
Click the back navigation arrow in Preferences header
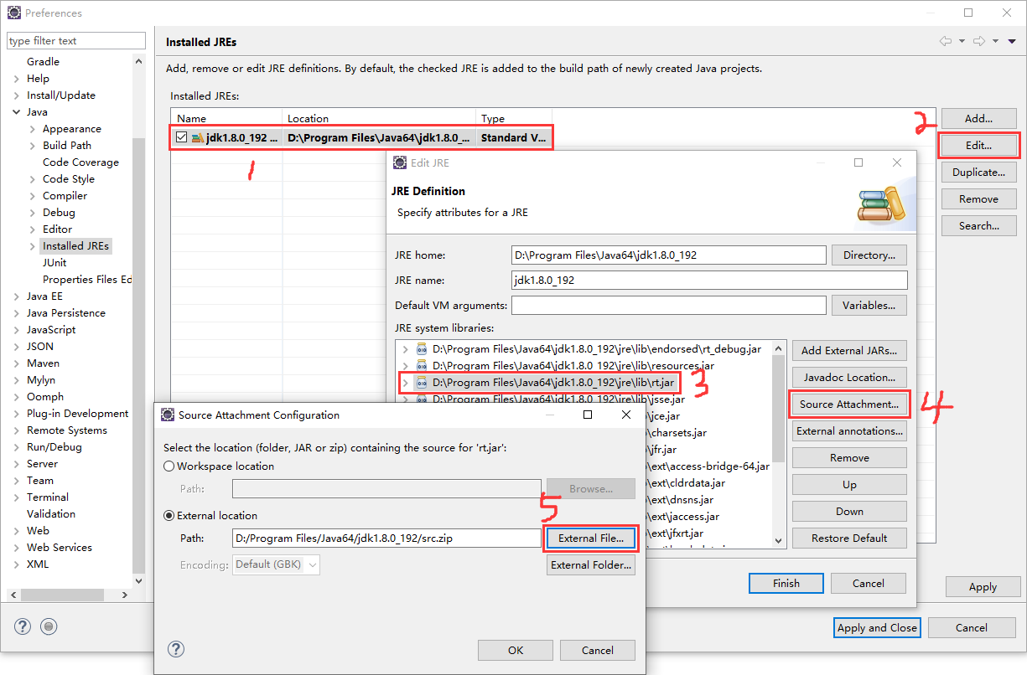946,41
